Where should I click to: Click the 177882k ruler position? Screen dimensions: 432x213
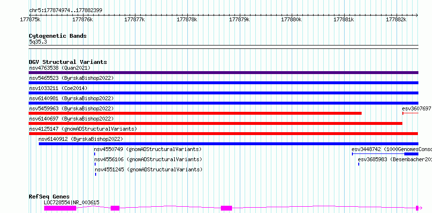pyautogui.click(x=396, y=19)
